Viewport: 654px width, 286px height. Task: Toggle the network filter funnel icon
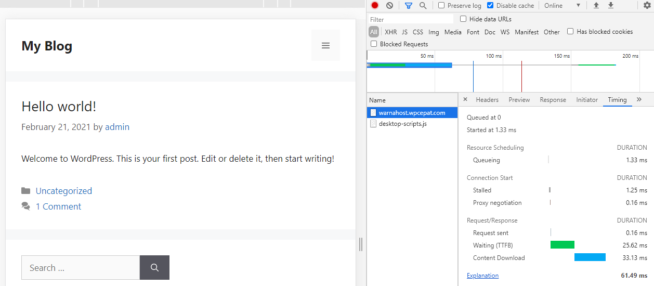(x=408, y=6)
